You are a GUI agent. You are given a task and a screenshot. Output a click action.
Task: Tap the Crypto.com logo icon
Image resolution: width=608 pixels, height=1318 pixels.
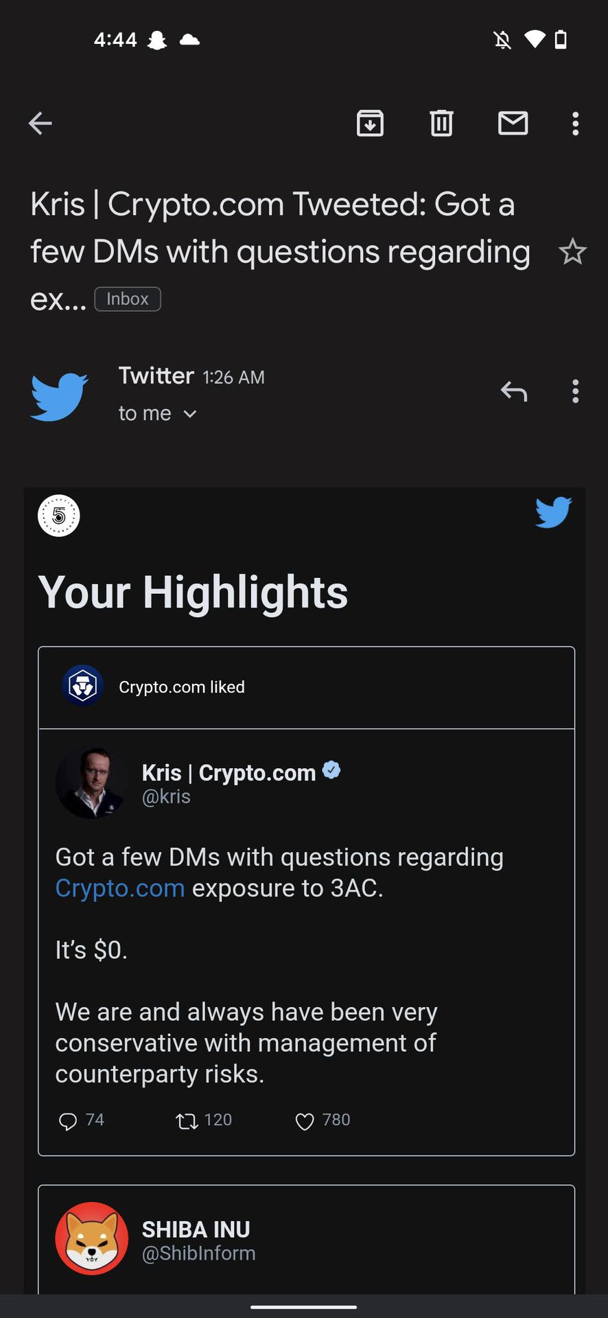pyautogui.click(x=83, y=686)
